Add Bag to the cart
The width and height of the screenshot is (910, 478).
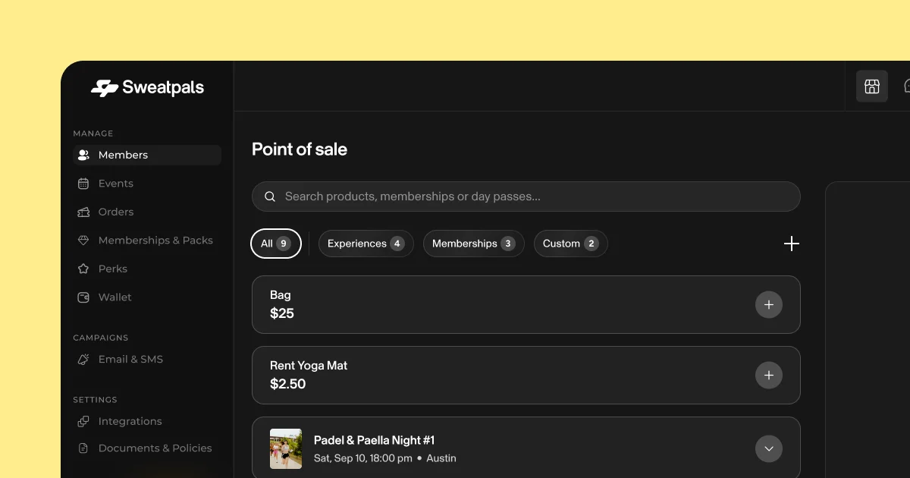[768, 304]
